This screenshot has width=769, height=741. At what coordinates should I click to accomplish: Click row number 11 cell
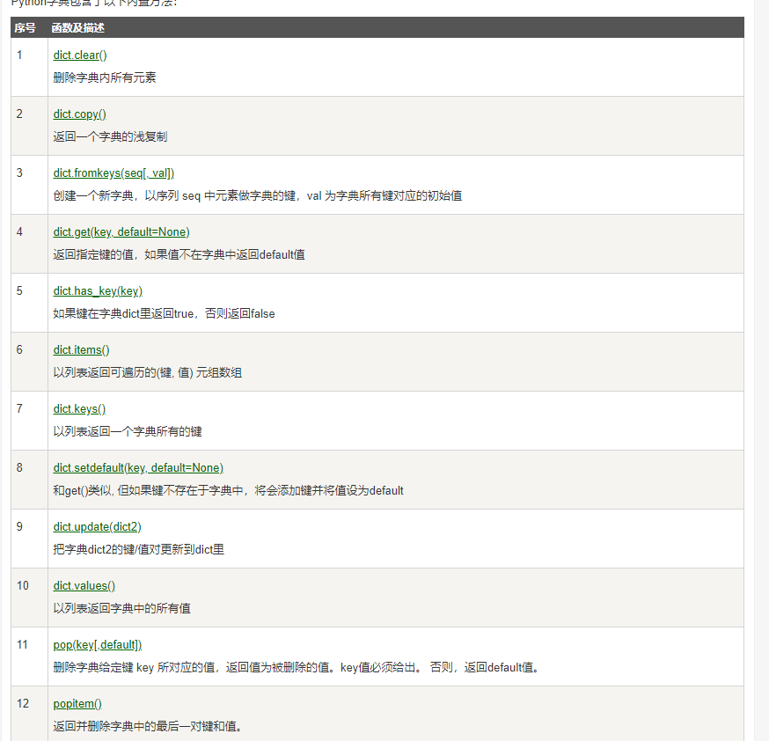(29, 657)
